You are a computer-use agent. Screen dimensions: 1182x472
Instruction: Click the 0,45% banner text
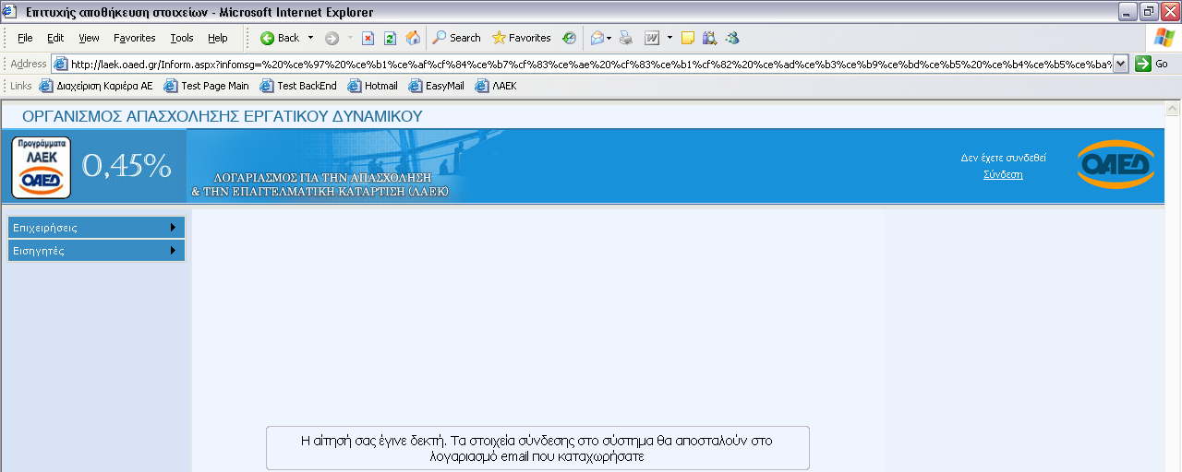coord(127,165)
